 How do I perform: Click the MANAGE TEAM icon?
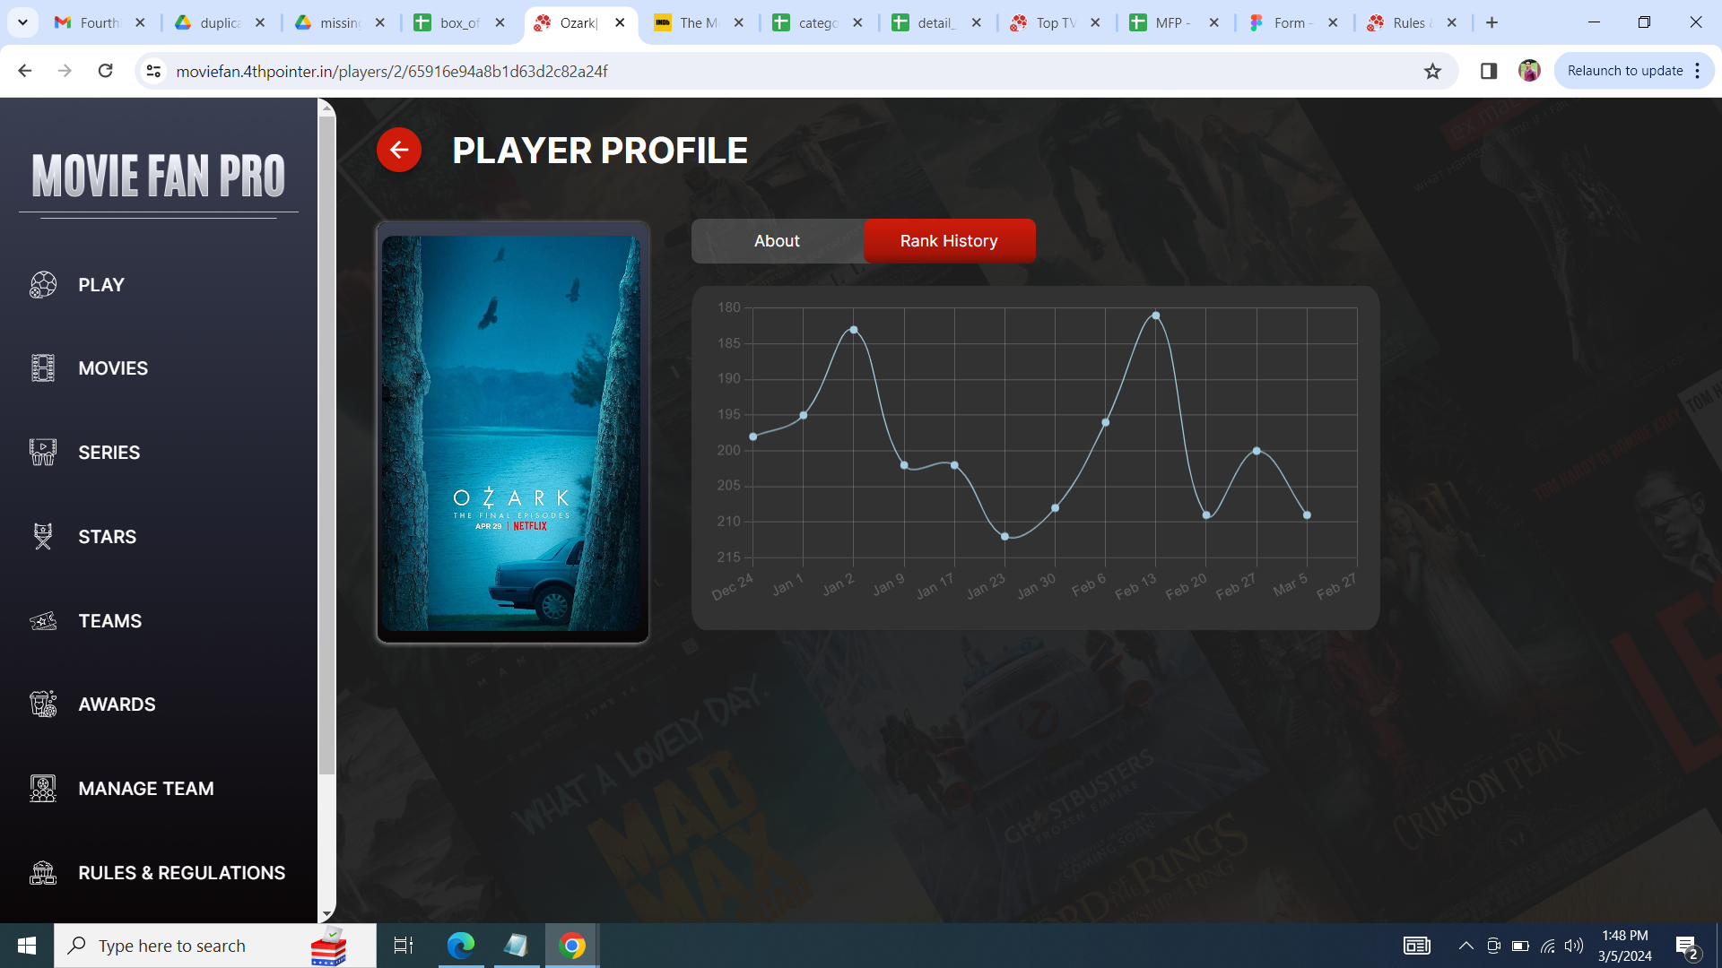[x=43, y=789]
